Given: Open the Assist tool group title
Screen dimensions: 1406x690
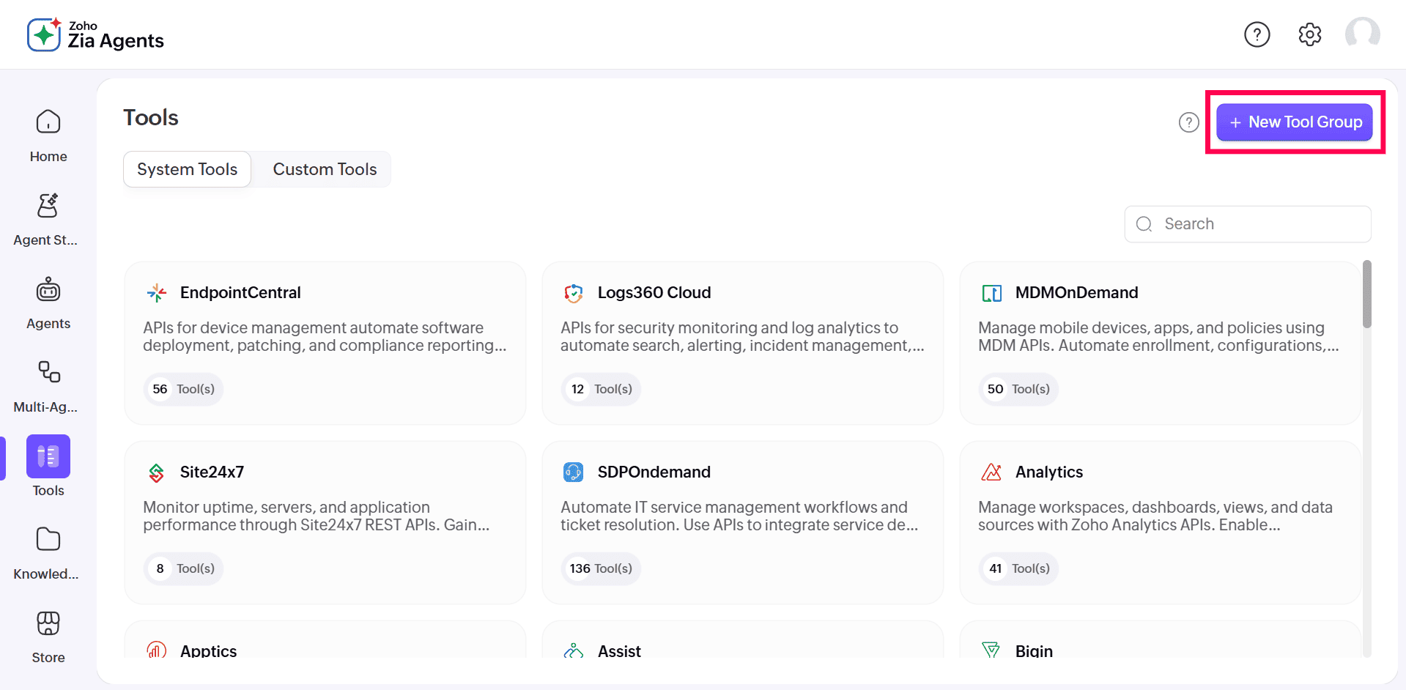Looking at the screenshot, I should (619, 650).
